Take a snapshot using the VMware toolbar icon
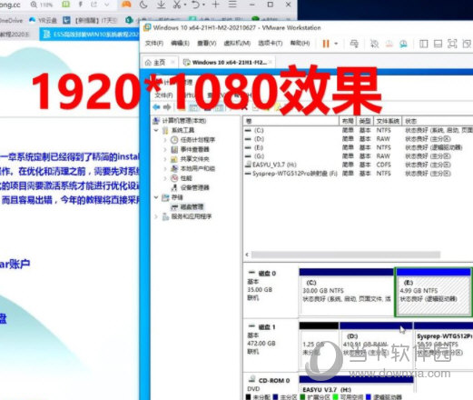The image size is (473, 400). click(x=374, y=44)
